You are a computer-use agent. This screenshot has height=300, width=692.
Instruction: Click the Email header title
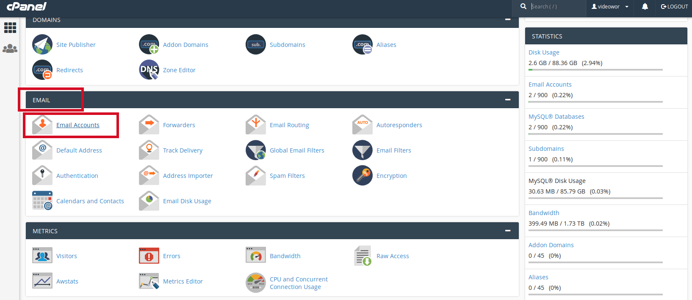point(42,100)
